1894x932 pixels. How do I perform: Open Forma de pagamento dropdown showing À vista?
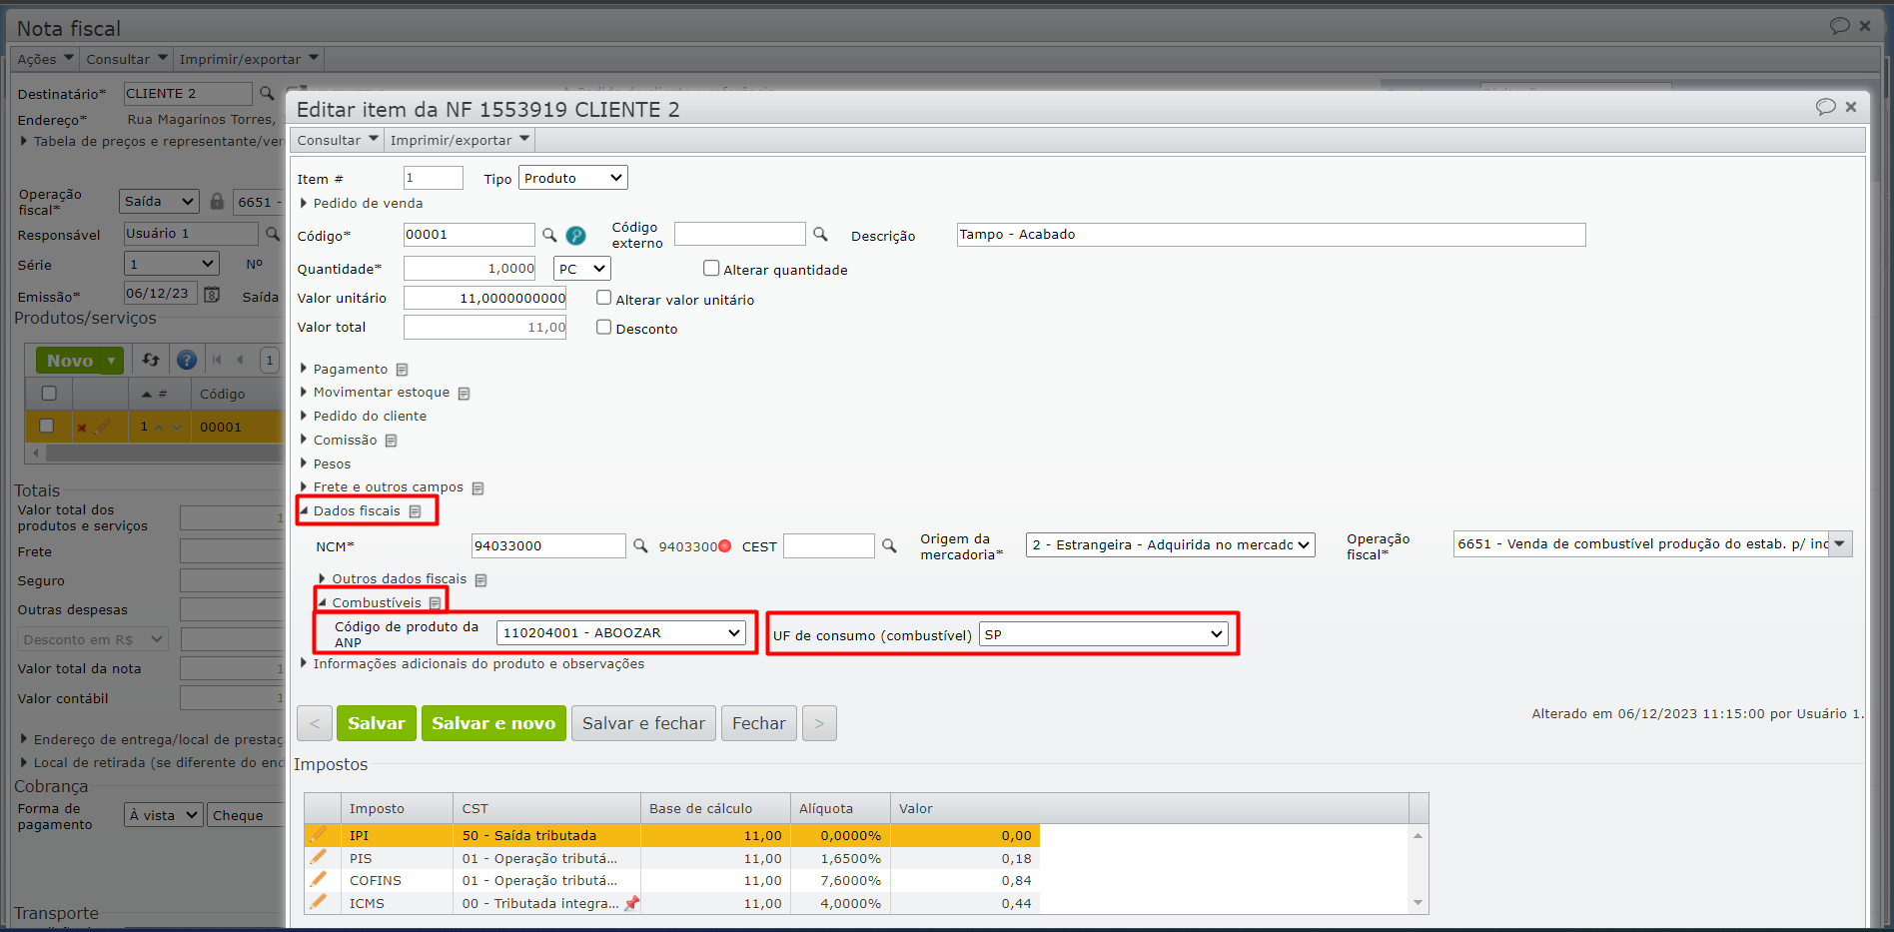164,815
